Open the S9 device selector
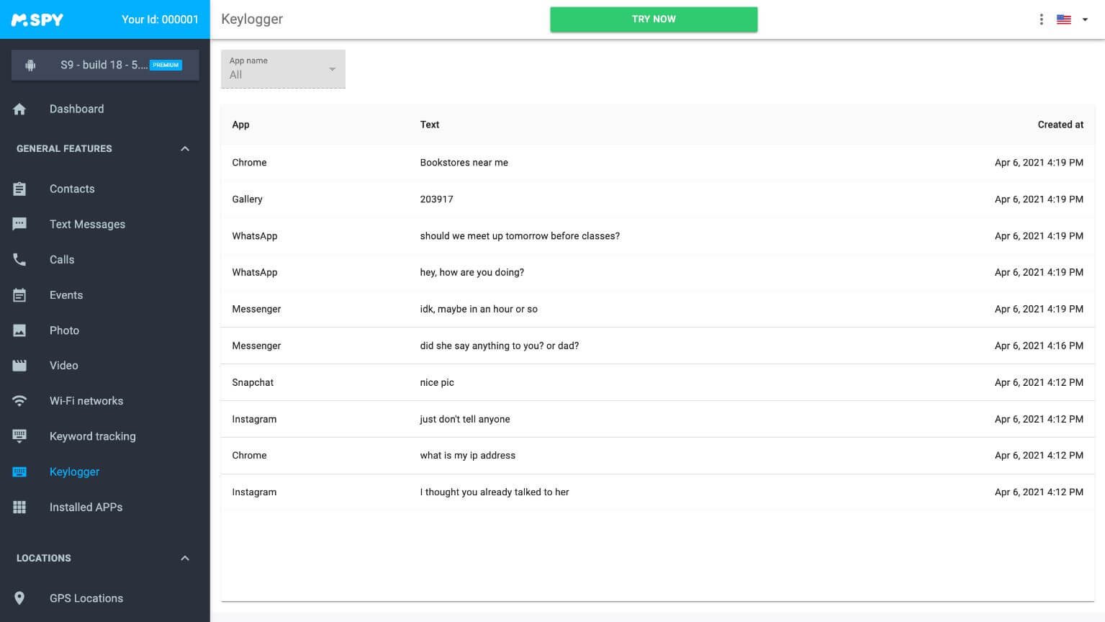Screen dimensions: 1105x622 click(x=105, y=65)
